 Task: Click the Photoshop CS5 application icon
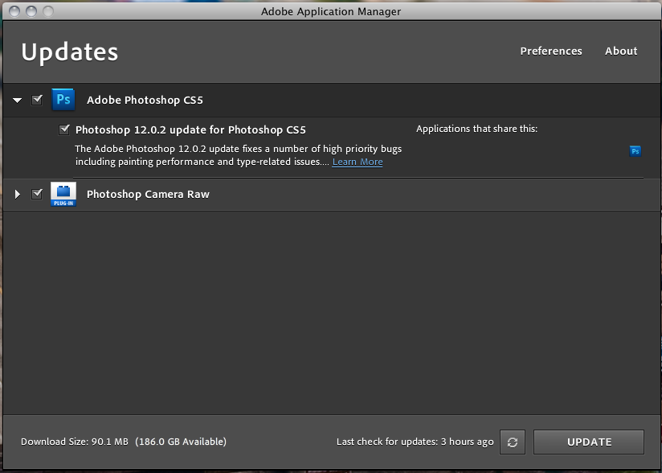tap(63, 100)
